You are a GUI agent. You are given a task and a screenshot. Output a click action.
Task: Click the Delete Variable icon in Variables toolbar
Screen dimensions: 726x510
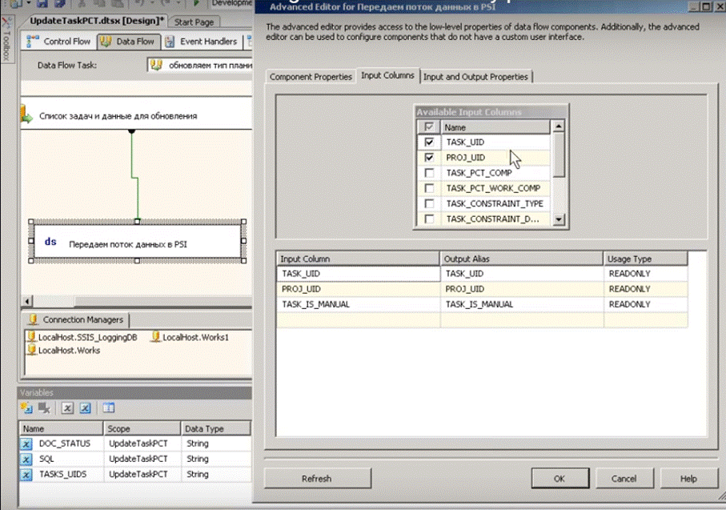pyautogui.click(x=45, y=408)
